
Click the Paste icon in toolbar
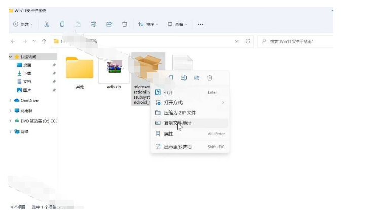(x=78, y=24)
